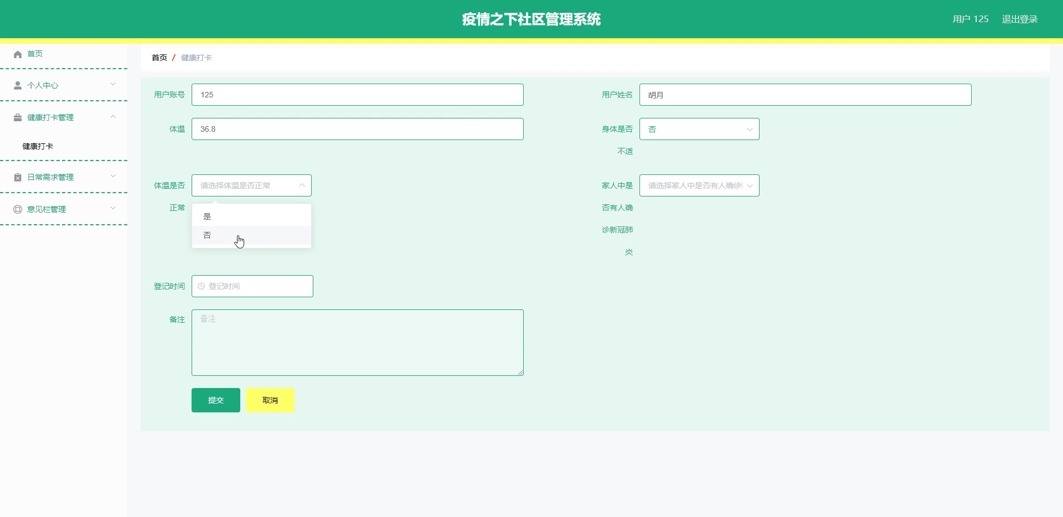Open the 家人中是否有人确诊 dropdown

point(699,185)
